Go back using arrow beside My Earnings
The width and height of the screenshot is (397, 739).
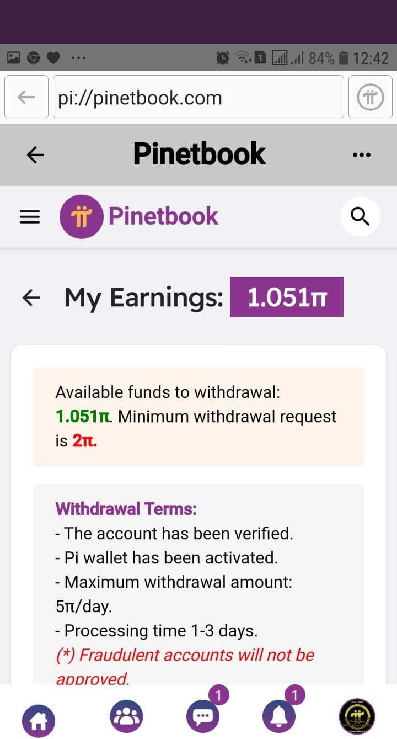pyautogui.click(x=31, y=297)
